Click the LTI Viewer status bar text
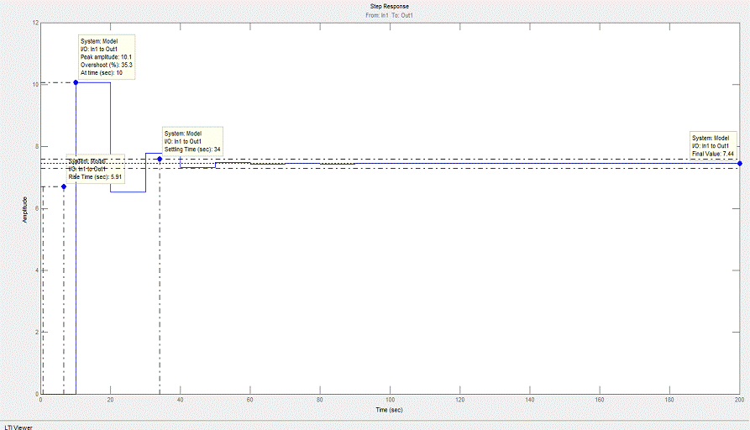Screen dimensions: 750x430 [x=18, y=426]
